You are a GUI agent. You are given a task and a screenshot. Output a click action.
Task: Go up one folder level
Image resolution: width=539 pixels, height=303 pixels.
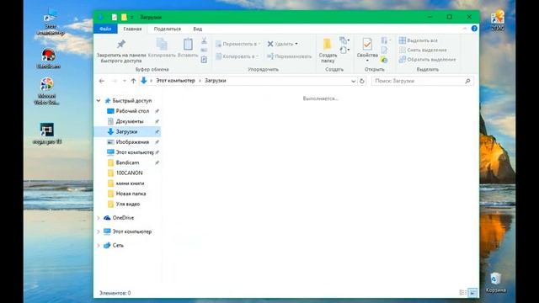click(x=133, y=81)
